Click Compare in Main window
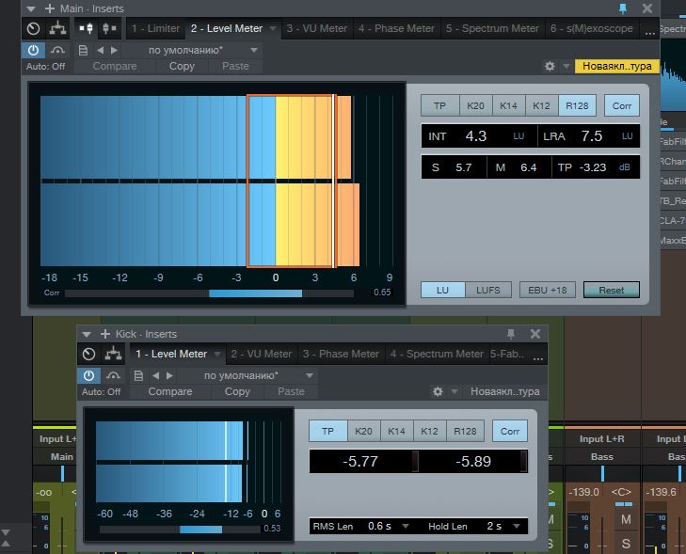Viewport: 686px width, 554px height. [x=115, y=66]
